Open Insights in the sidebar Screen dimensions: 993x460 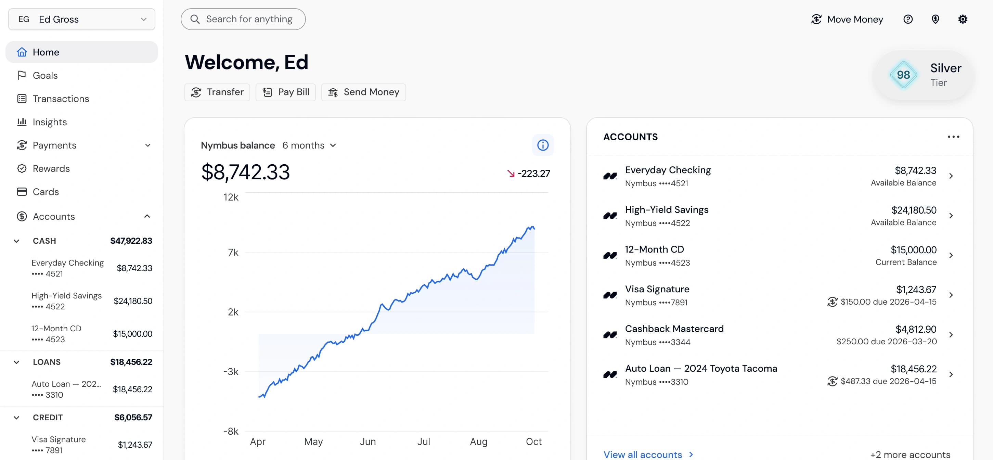[x=82, y=122]
